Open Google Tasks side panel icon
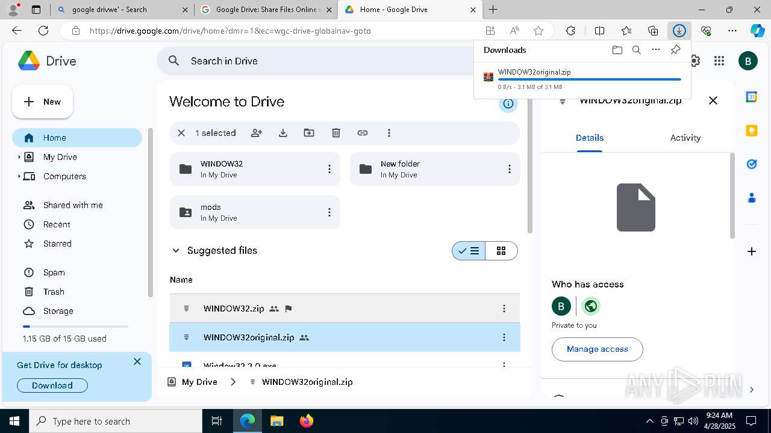The height and width of the screenshot is (433, 771). coord(752,164)
